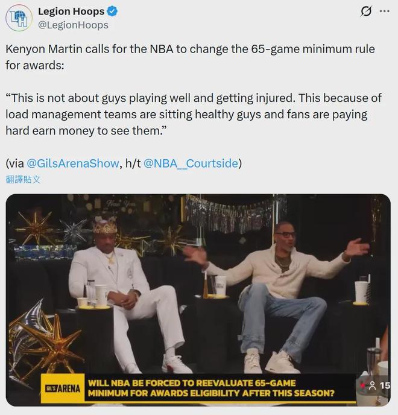Click the tweet's opening sentence about Kenyon Martin
Image resolution: width=398 pixels, height=415 pixels.
point(190,57)
